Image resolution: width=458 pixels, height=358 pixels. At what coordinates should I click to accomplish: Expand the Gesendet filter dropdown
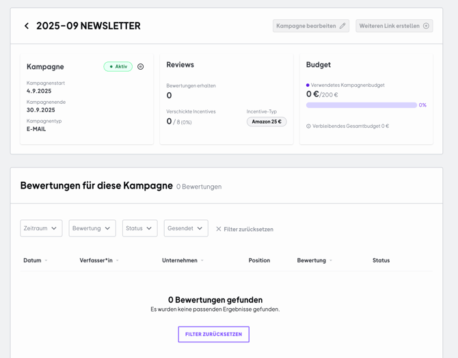pyautogui.click(x=185, y=228)
